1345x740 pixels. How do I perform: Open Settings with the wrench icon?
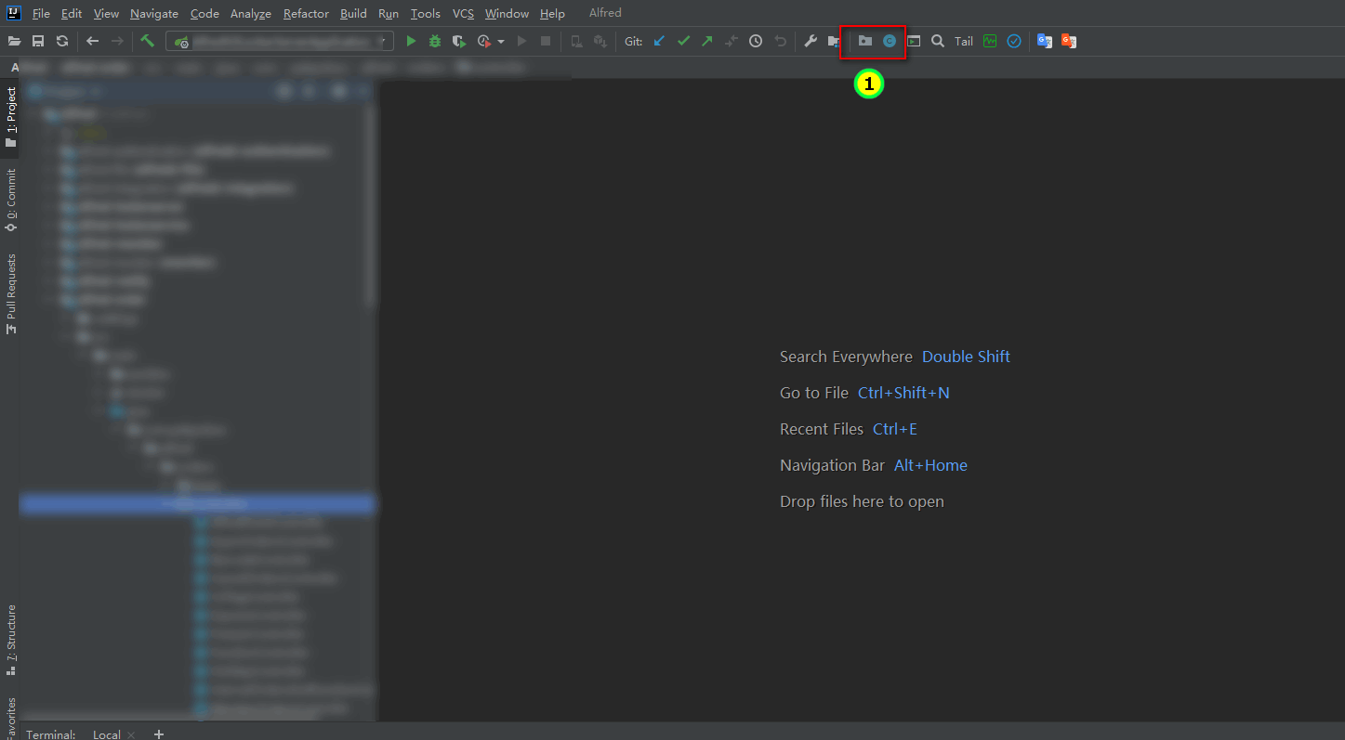[x=810, y=41]
